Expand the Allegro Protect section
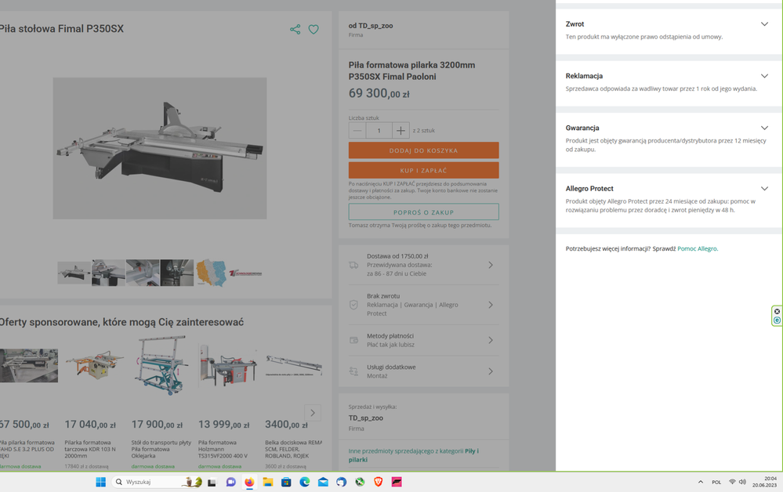The height and width of the screenshot is (492, 783). click(x=764, y=189)
